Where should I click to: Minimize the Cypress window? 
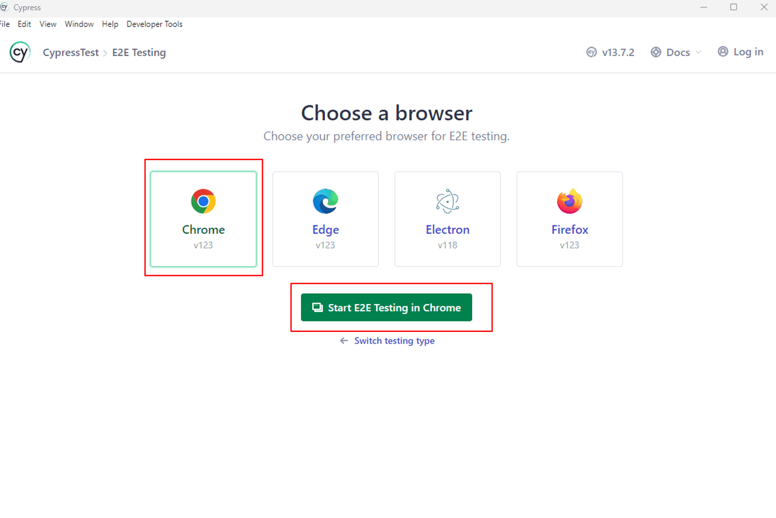click(704, 7)
